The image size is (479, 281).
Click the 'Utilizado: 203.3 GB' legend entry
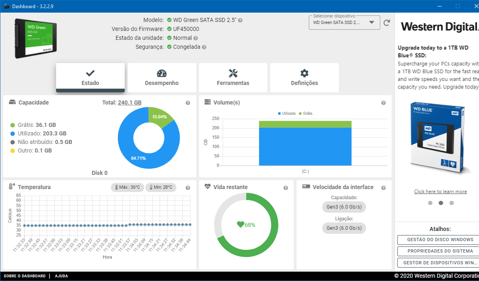point(39,133)
